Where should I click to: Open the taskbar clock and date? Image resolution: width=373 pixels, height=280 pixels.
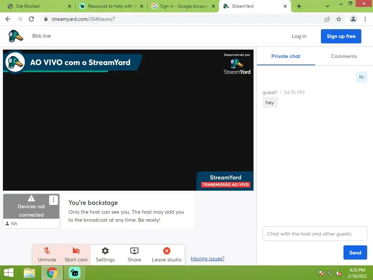tap(357, 273)
